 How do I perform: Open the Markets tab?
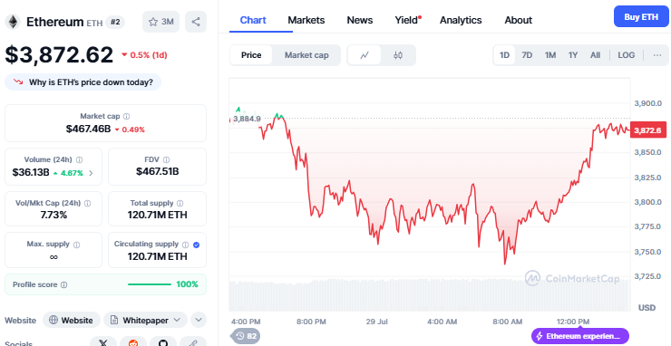coord(306,20)
